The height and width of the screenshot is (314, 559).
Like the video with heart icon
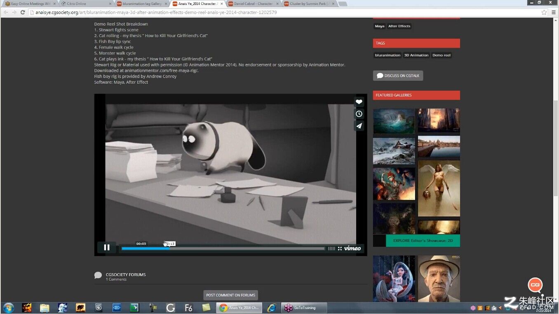pyautogui.click(x=359, y=102)
